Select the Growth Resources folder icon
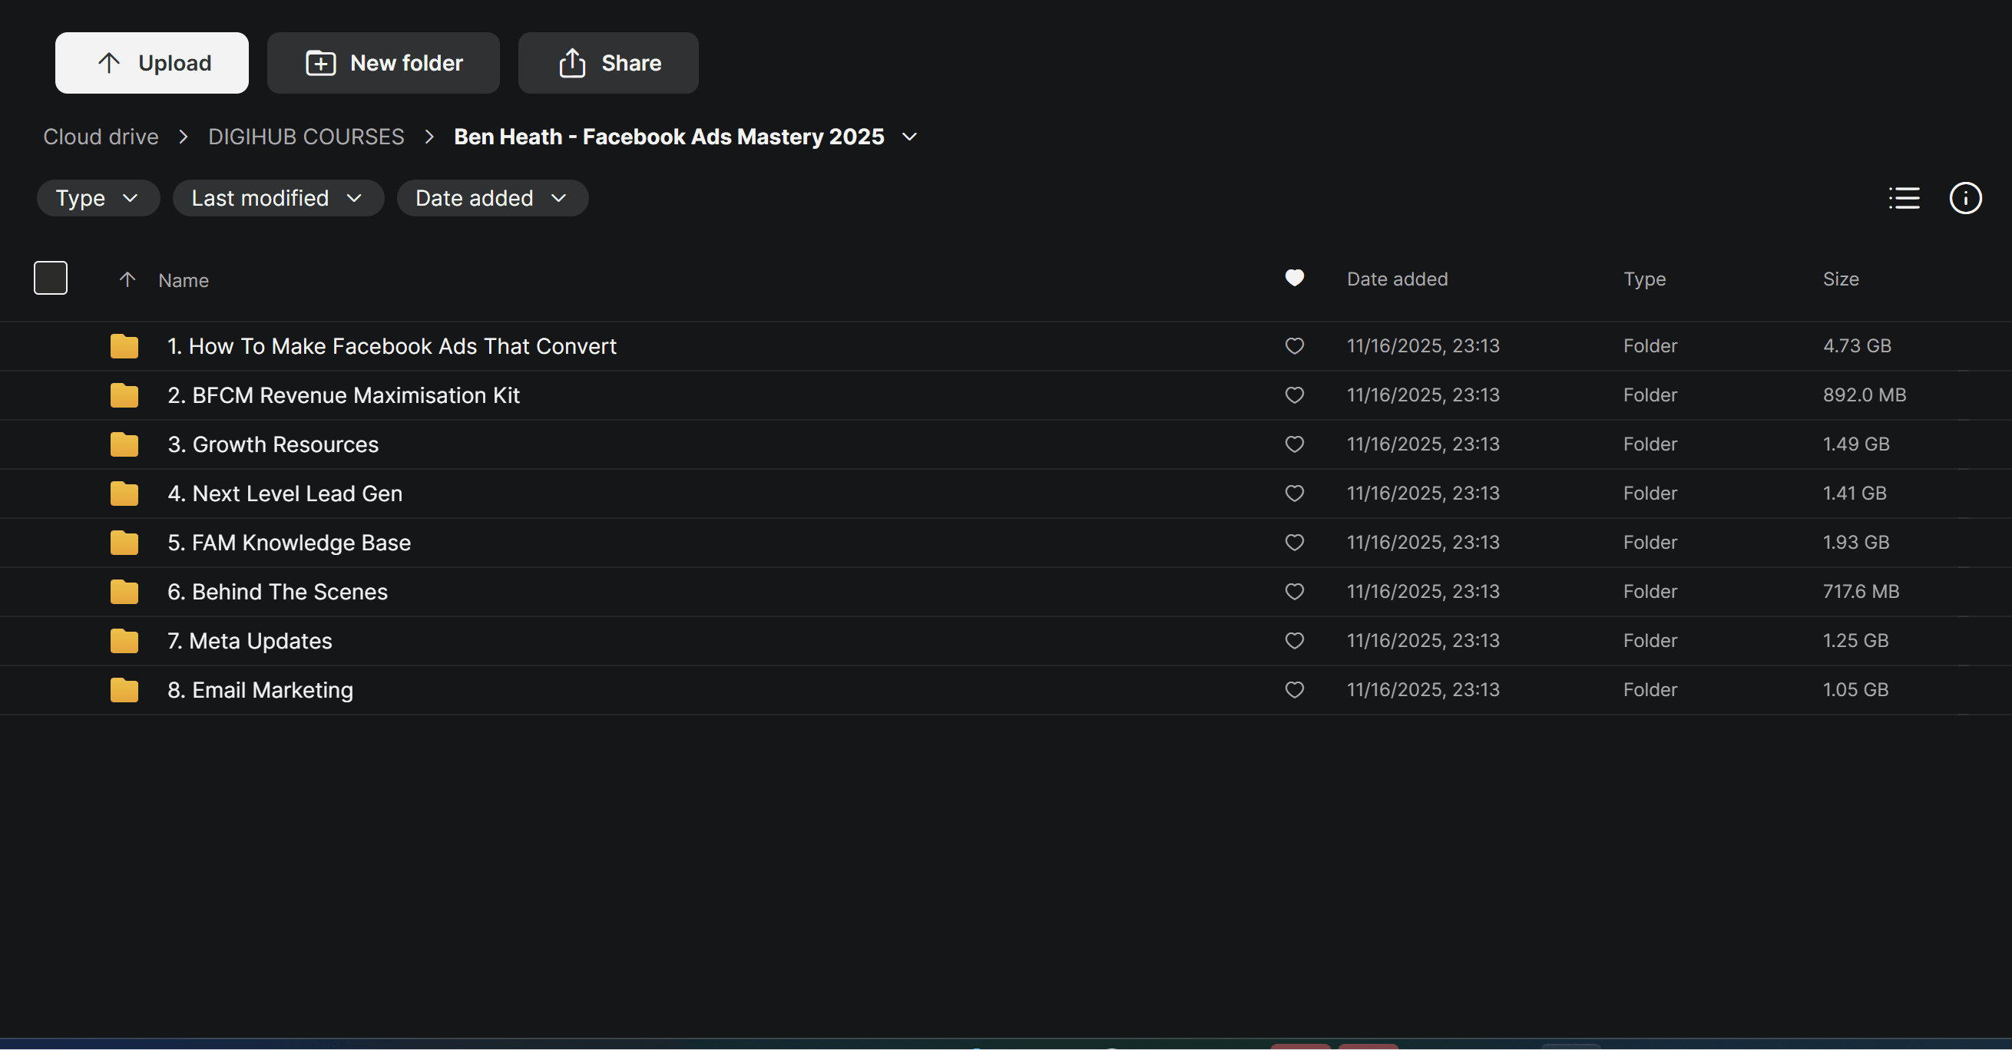Image resolution: width=2012 pixels, height=1050 pixels. (x=124, y=444)
